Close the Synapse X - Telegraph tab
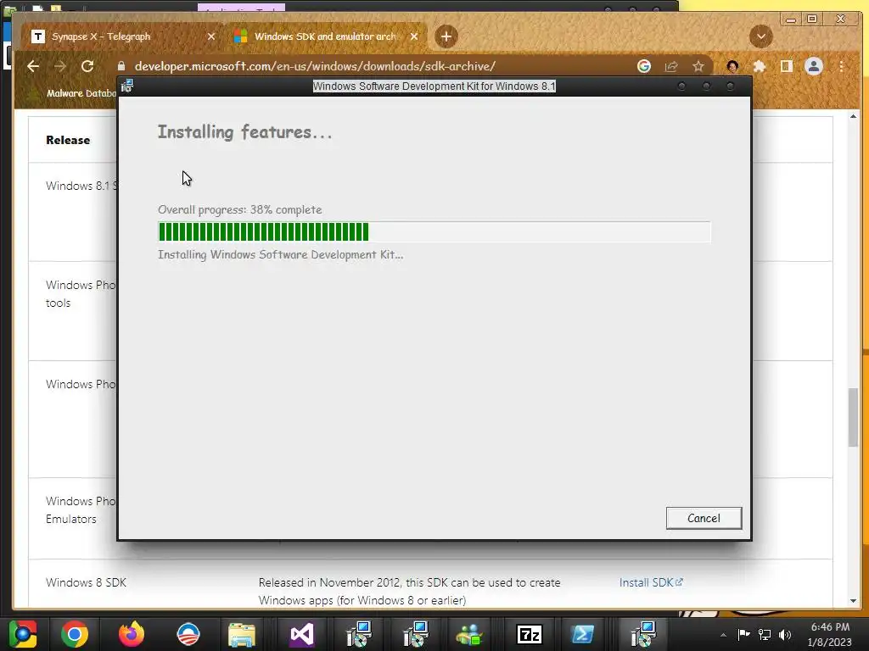 (210, 36)
